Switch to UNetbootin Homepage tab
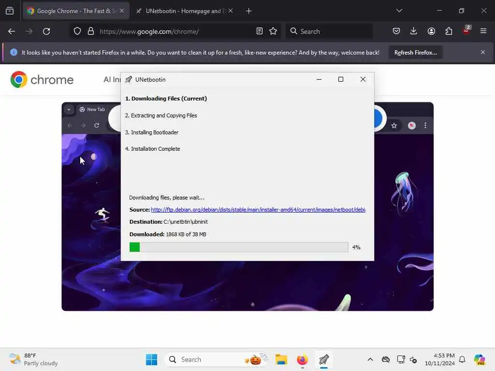The image size is (495, 371). tap(184, 11)
